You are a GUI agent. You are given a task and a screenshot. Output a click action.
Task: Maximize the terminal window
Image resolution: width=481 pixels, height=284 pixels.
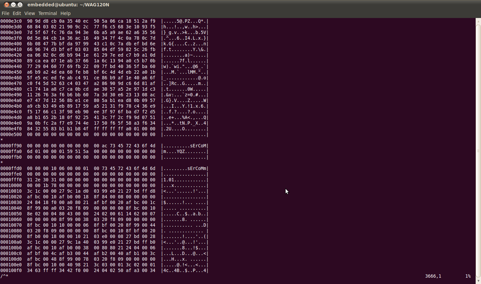[x=20, y=5]
